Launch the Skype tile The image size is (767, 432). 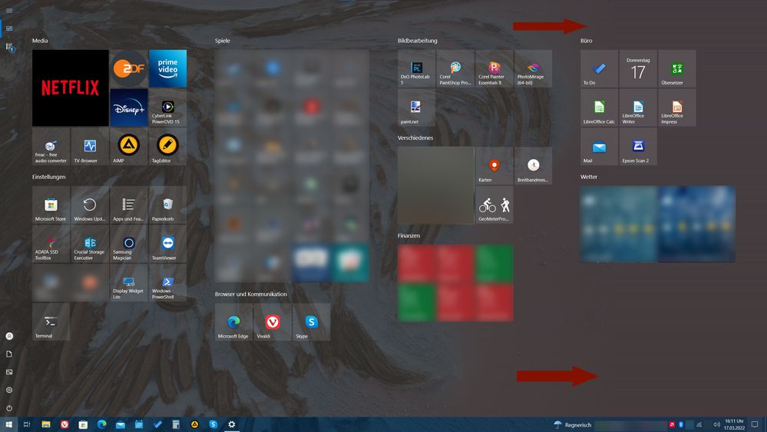pyautogui.click(x=312, y=322)
